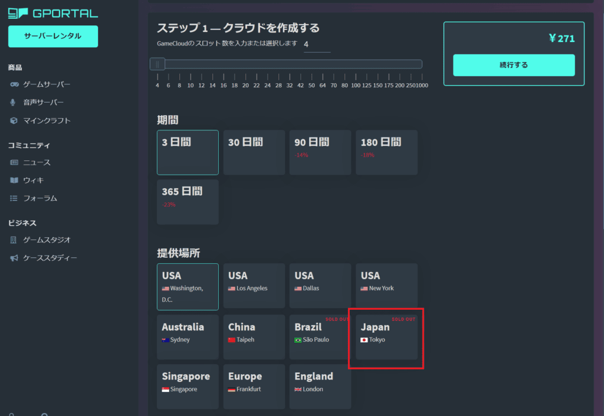The height and width of the screenshot is (416, 604).
Task: Click the megaphone icon beside ケーススタディー
Action: pos(14,258)
